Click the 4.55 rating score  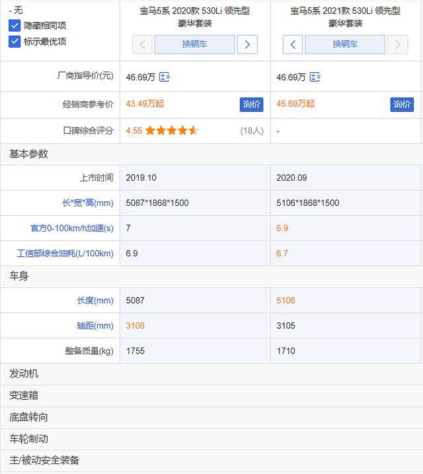(x=134, y=130)
